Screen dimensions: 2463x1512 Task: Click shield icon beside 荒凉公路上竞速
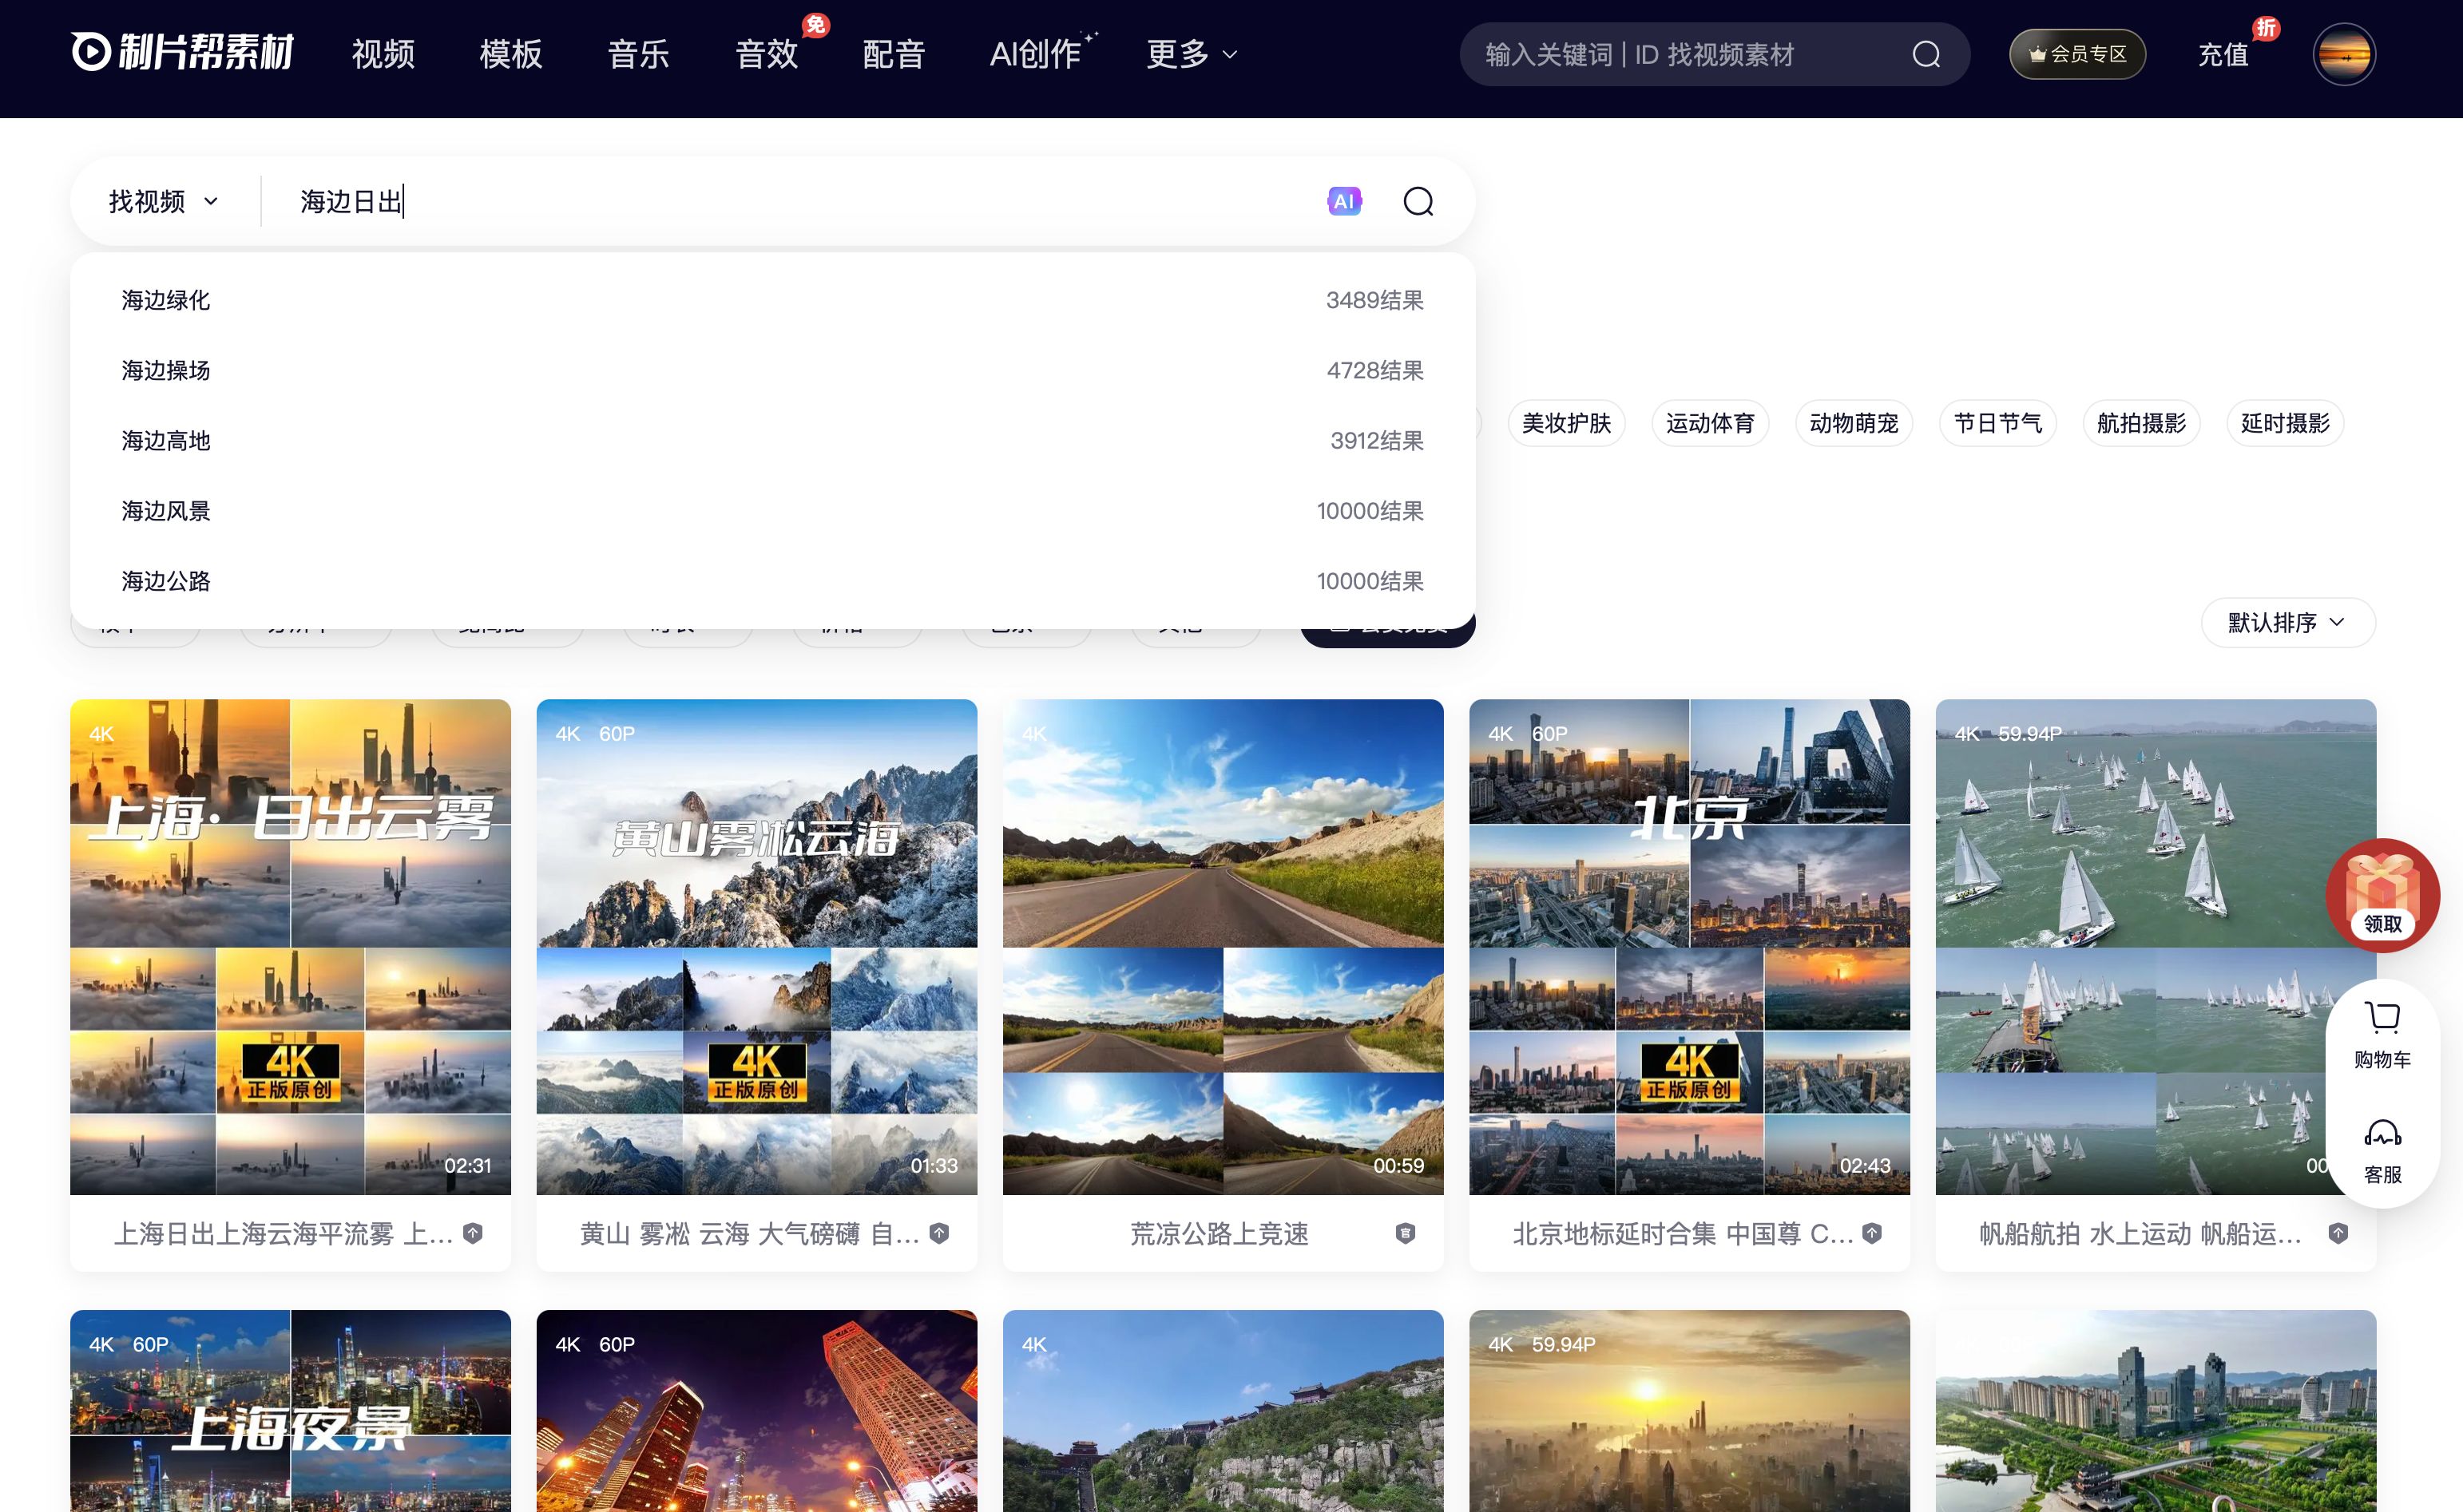point(1405,1233)
